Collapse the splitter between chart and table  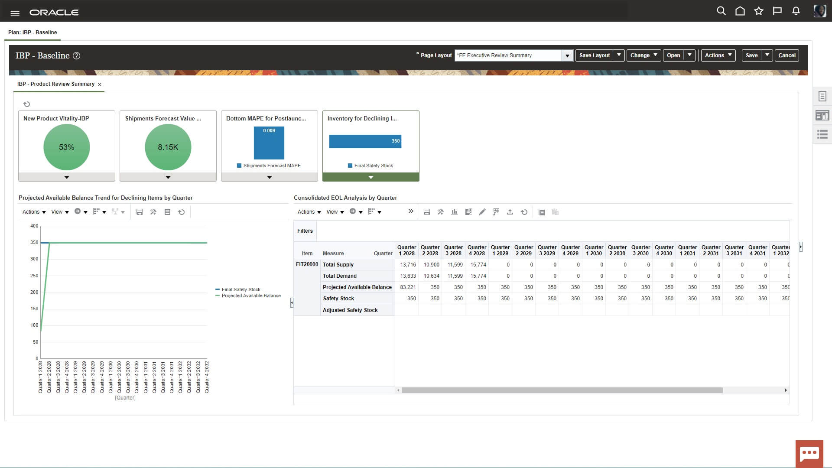click(292, 302)
